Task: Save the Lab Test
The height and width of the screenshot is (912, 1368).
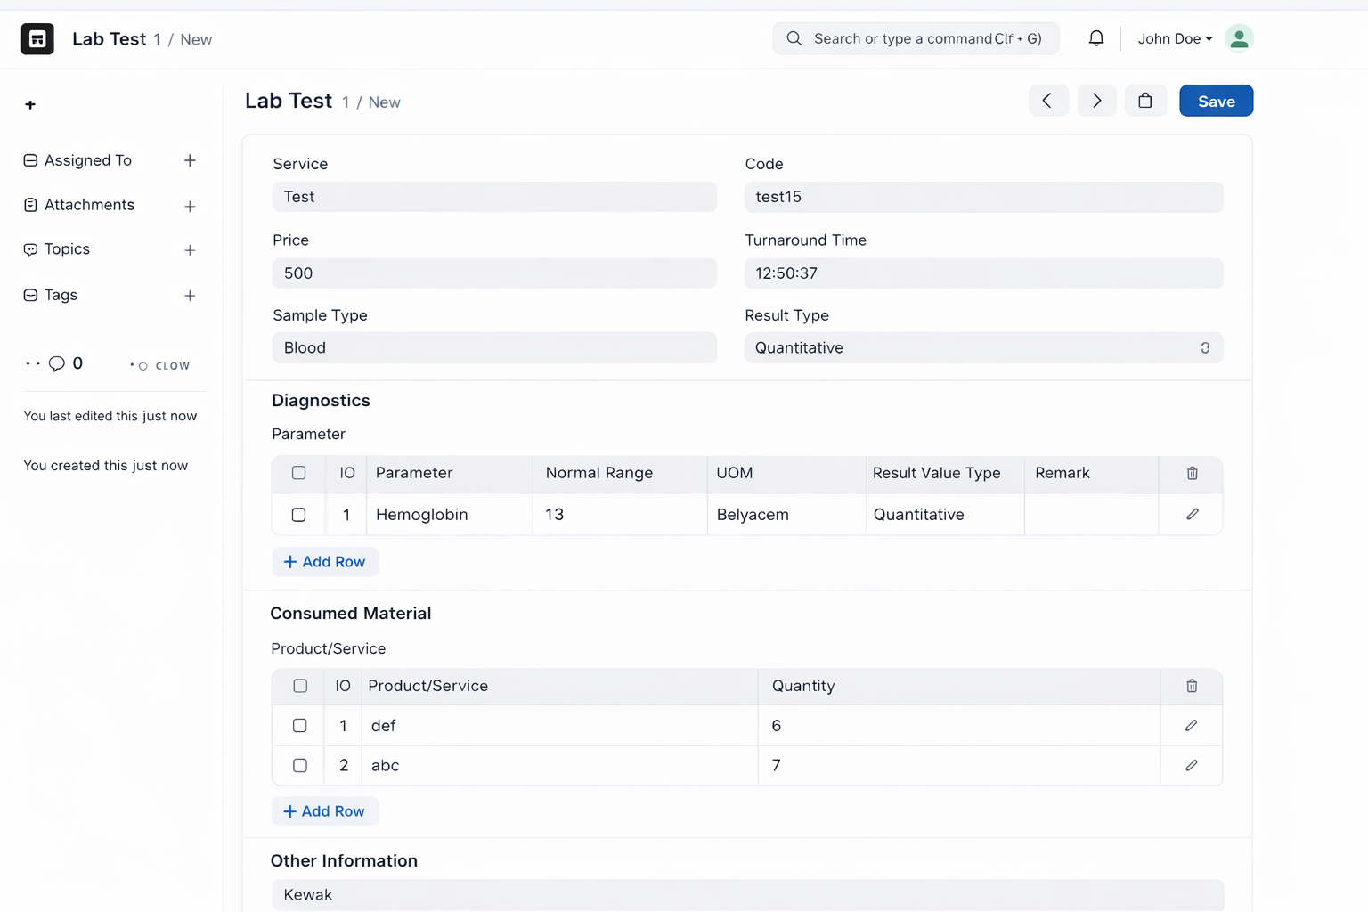Action: 1216,101
